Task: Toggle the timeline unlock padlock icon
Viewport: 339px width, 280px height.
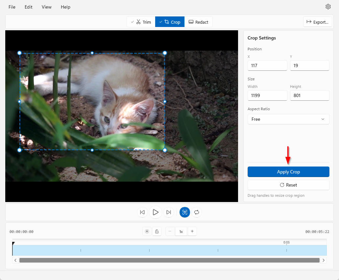Action: tap(157, 231)
